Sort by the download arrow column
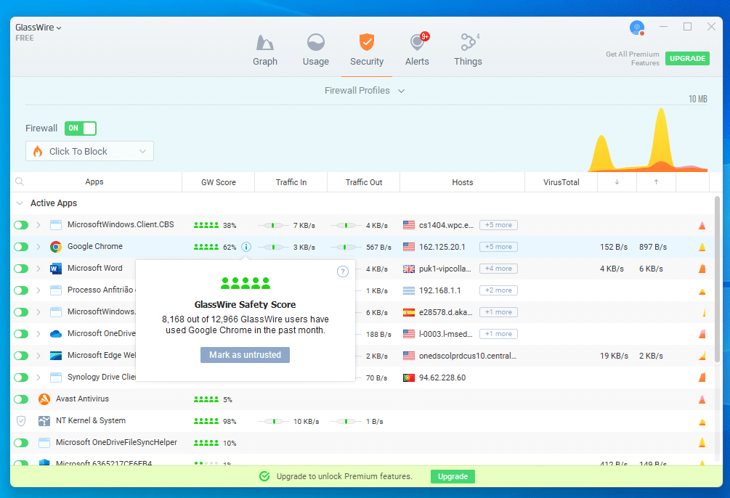Image resolution: width=730 pixels, height=498 pixels. [617, 182]
